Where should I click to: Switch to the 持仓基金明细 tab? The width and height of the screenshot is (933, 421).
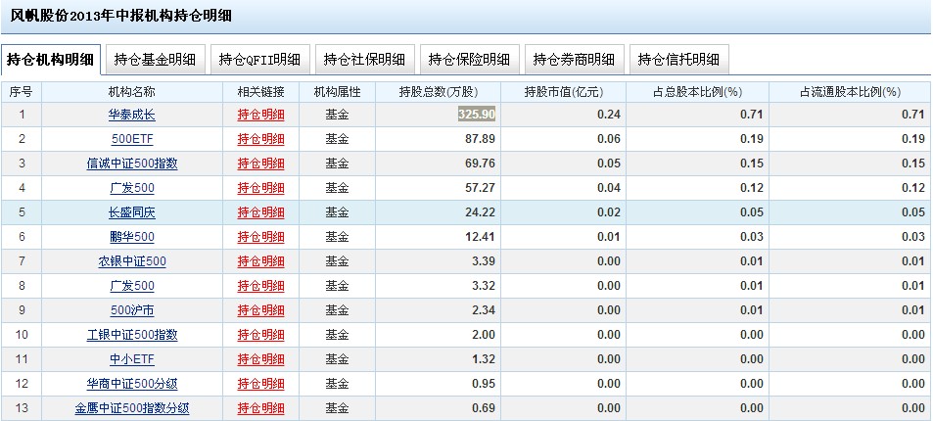coord(155,59)
